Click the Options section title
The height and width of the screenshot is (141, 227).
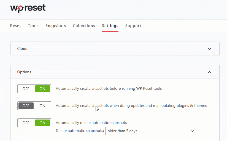pos(24,72)
